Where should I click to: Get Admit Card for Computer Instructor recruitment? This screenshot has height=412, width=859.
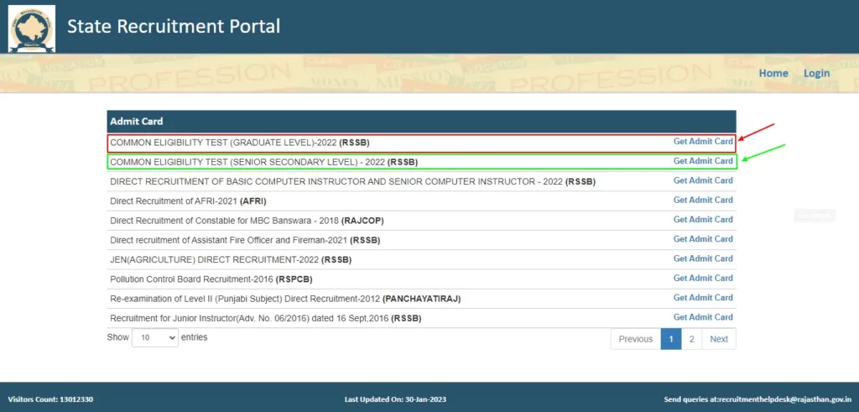click(703, 180)
